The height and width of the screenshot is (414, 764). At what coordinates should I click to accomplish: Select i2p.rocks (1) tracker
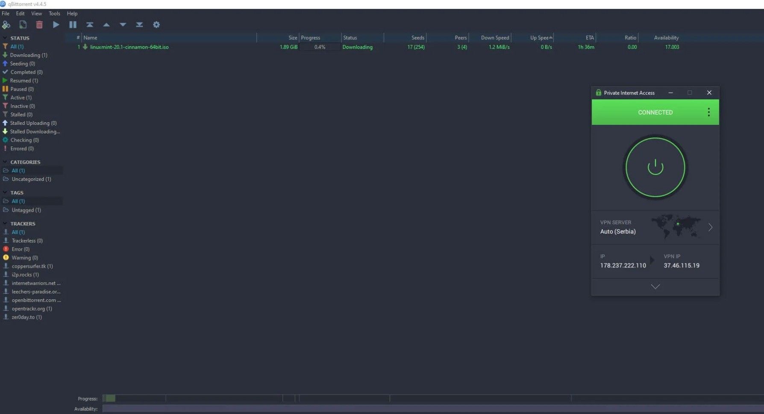25,275
